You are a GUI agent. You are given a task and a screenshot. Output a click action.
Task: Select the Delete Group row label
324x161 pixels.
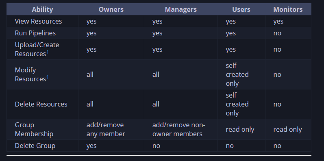pyautogui.click(x=35, y=146)
